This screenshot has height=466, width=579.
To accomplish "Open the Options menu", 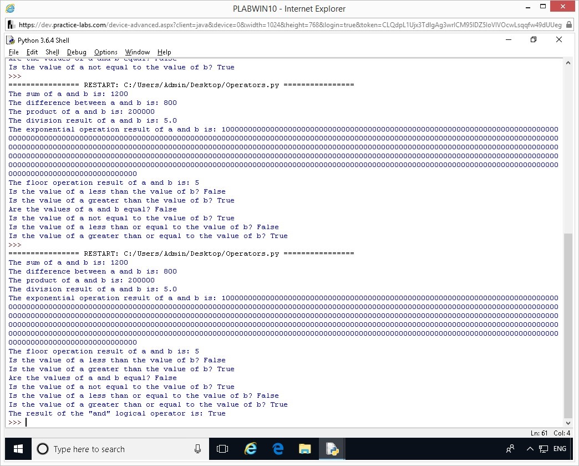I will 105,52.
